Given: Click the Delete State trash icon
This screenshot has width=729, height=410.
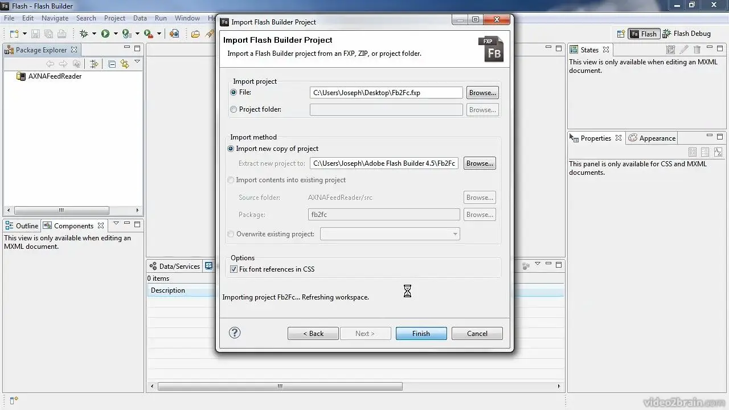Looking at the screenshot, I should 697,50.
